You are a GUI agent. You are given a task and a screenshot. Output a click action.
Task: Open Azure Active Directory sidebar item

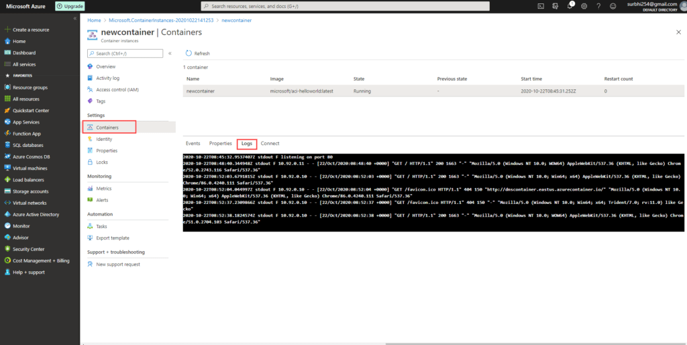point(36,214)
